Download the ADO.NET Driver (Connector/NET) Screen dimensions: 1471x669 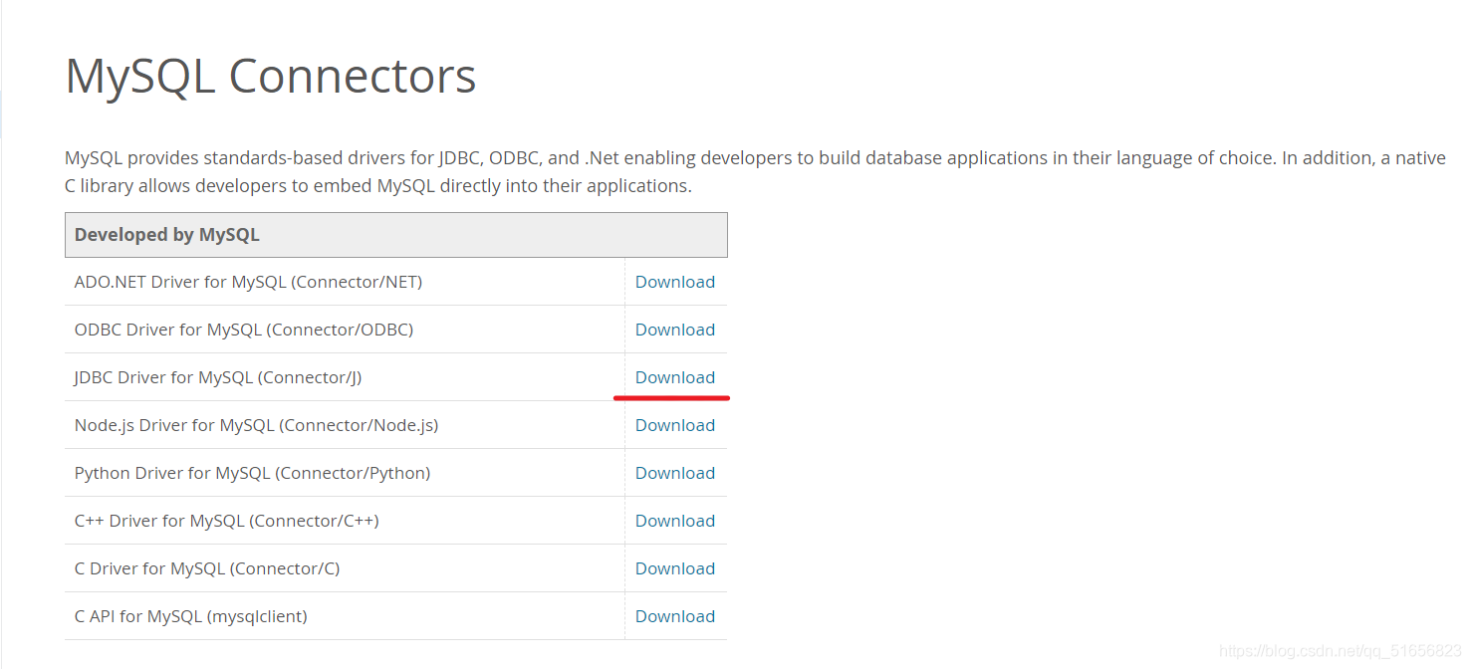[675, 282]
